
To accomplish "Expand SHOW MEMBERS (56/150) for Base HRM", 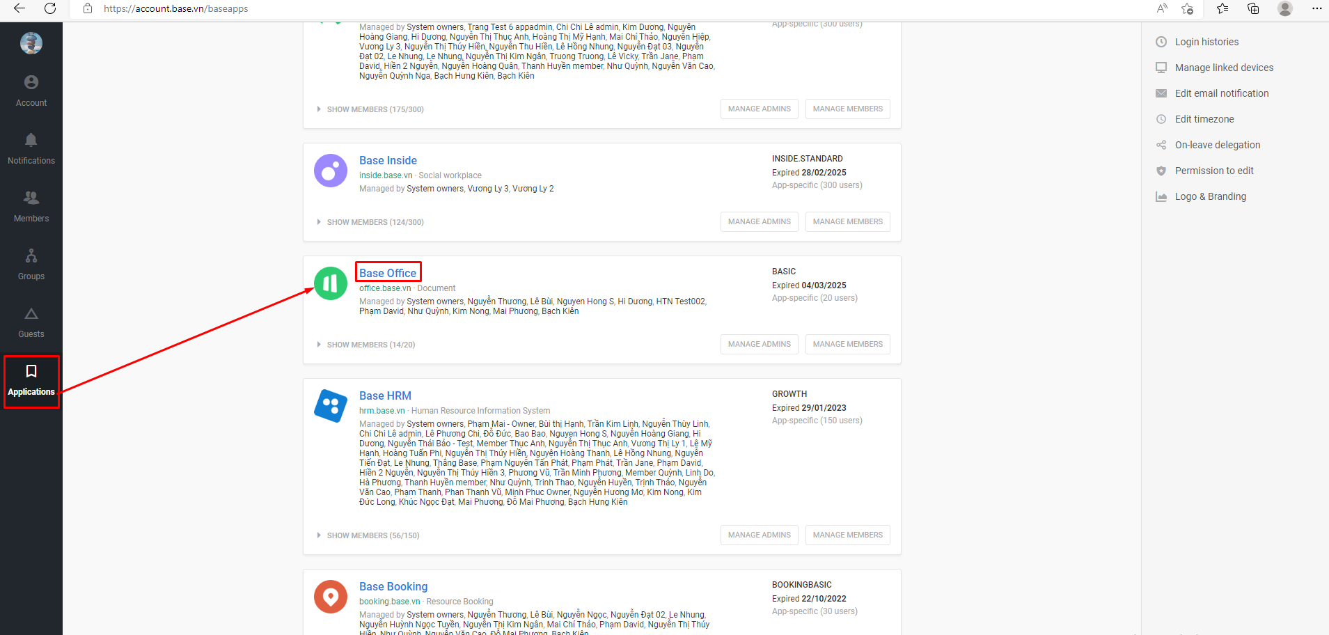I will coord(368,535).
